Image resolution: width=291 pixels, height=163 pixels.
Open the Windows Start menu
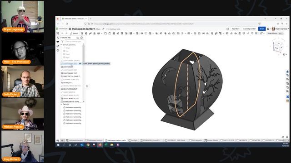(58, 145)
